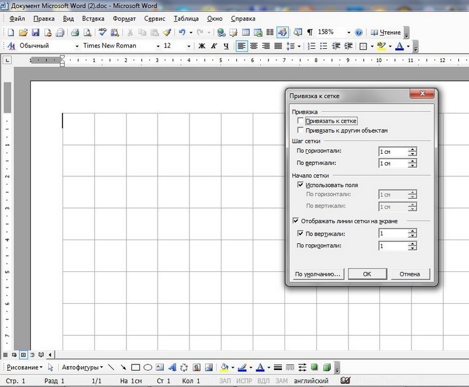469x387 pixels.
Task: Open the zoom level dropdown showing 158%
Action: (348, 33)
